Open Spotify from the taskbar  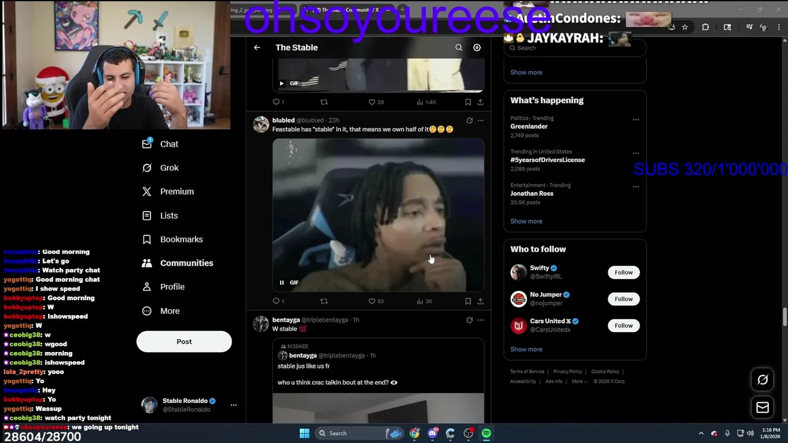pos(486,433)
